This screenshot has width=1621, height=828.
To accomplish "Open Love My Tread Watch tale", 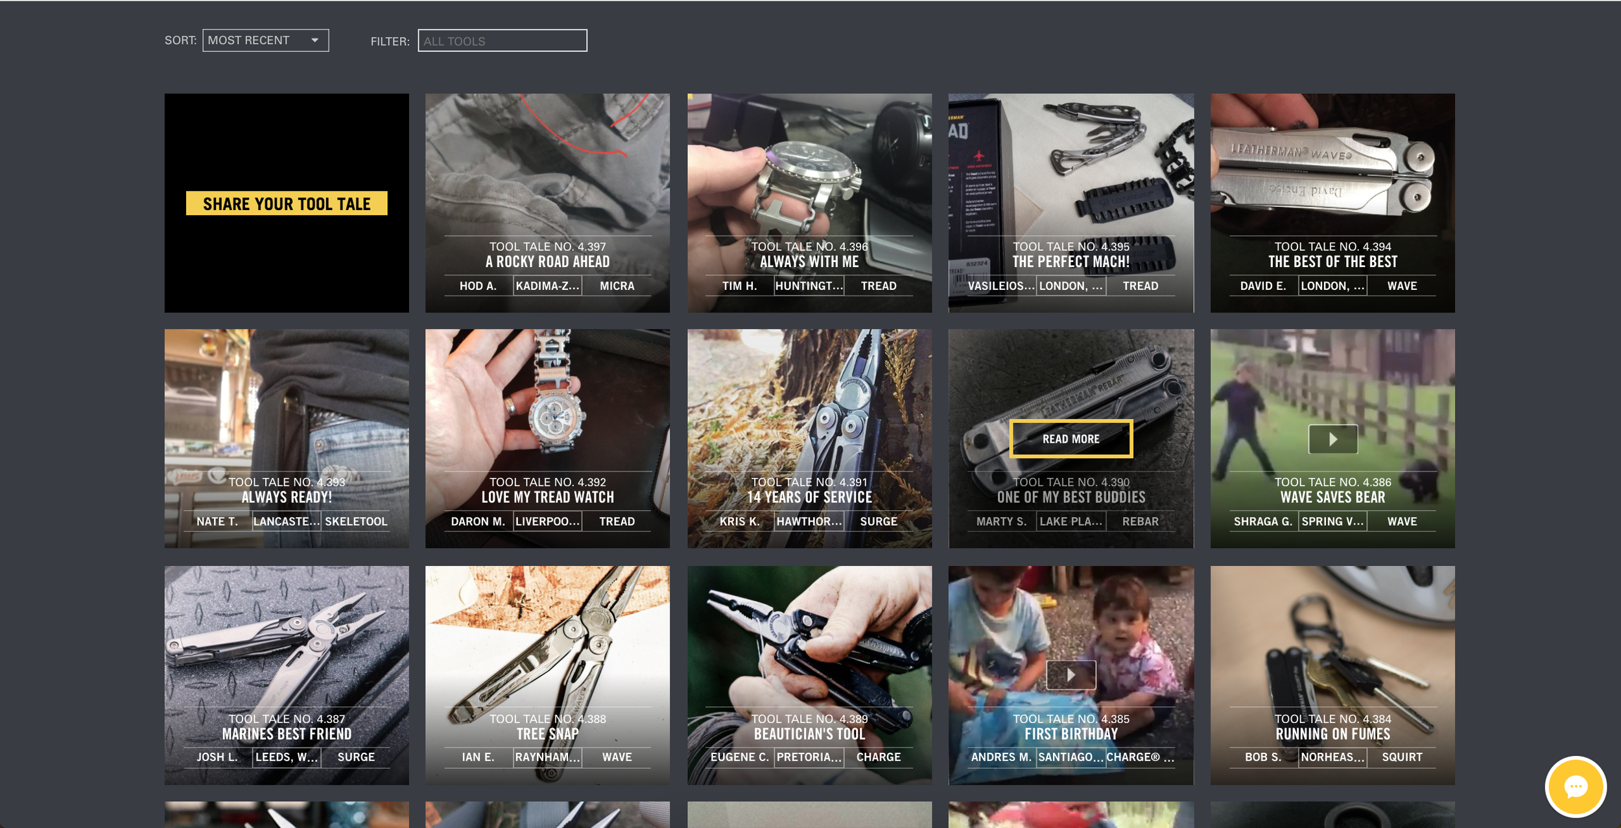I will [547, 497].
